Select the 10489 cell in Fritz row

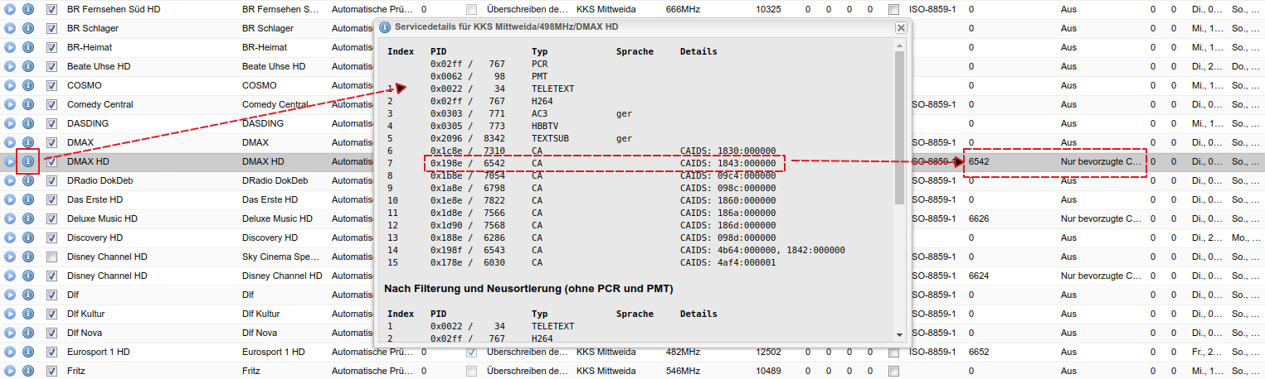coord(768,371)
